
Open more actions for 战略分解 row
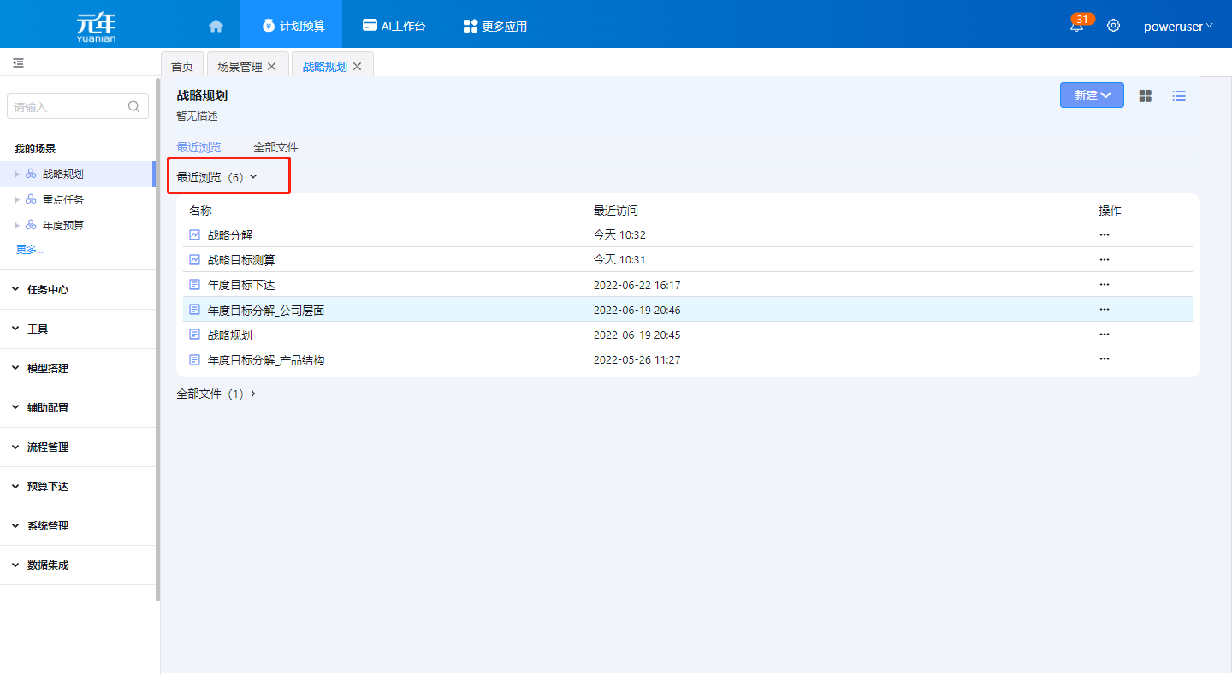click(x=1104, y=234)
